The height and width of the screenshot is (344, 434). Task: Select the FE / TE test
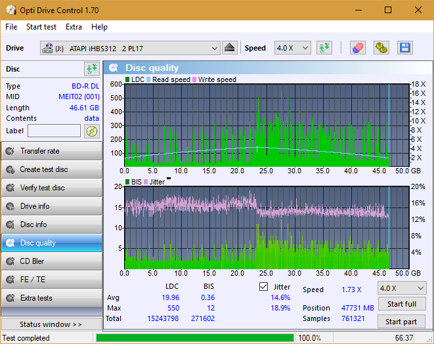pyautogui.click(x=52, y=280)
